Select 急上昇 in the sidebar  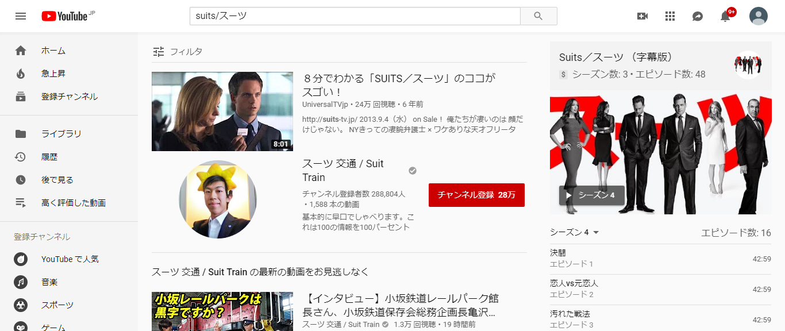(x=53, y=74)
